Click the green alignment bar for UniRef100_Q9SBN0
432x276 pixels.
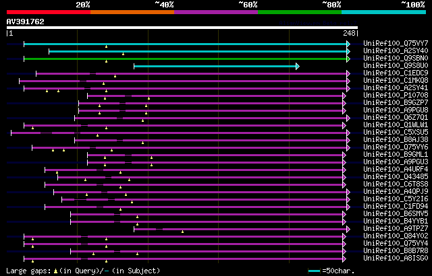[185, 59]
